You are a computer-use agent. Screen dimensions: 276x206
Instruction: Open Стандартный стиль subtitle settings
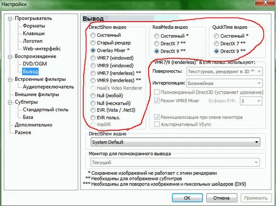click(46, 110)
